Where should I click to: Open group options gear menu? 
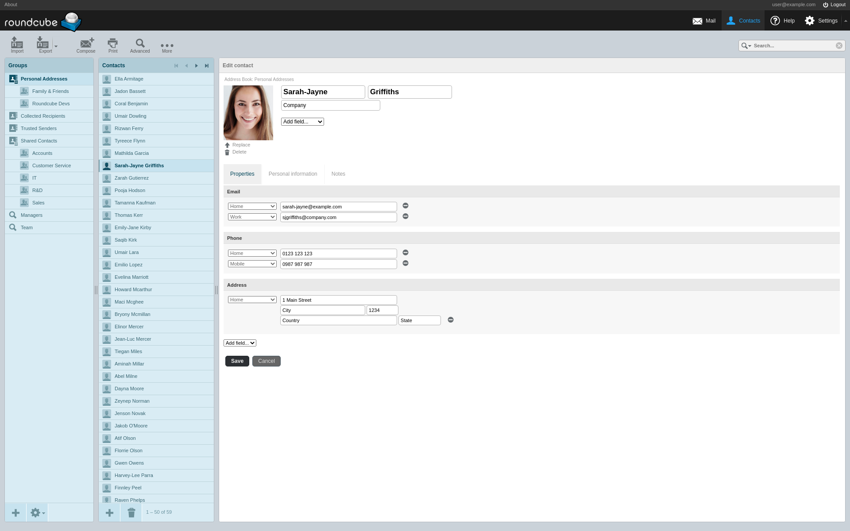point(37,512)
